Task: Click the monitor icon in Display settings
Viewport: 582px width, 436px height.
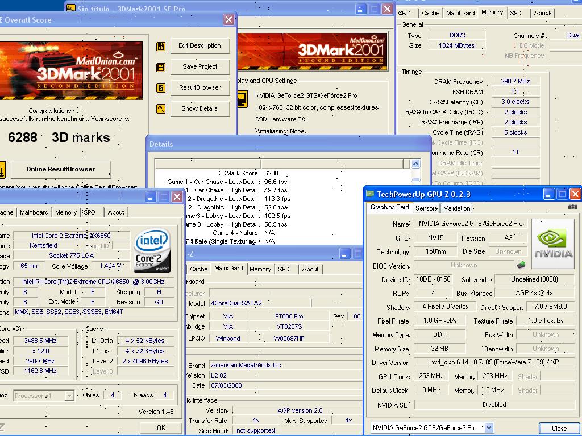Action: 242,99
